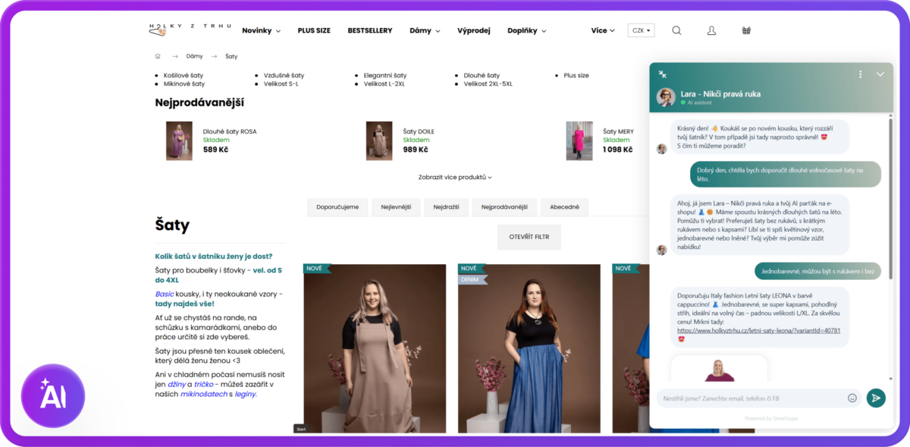Image resolution: width=910 pixels, height=447 pixels.
Task: Open the Dlouhé šaty ROSA thumbnail
Action: (179, 141)
